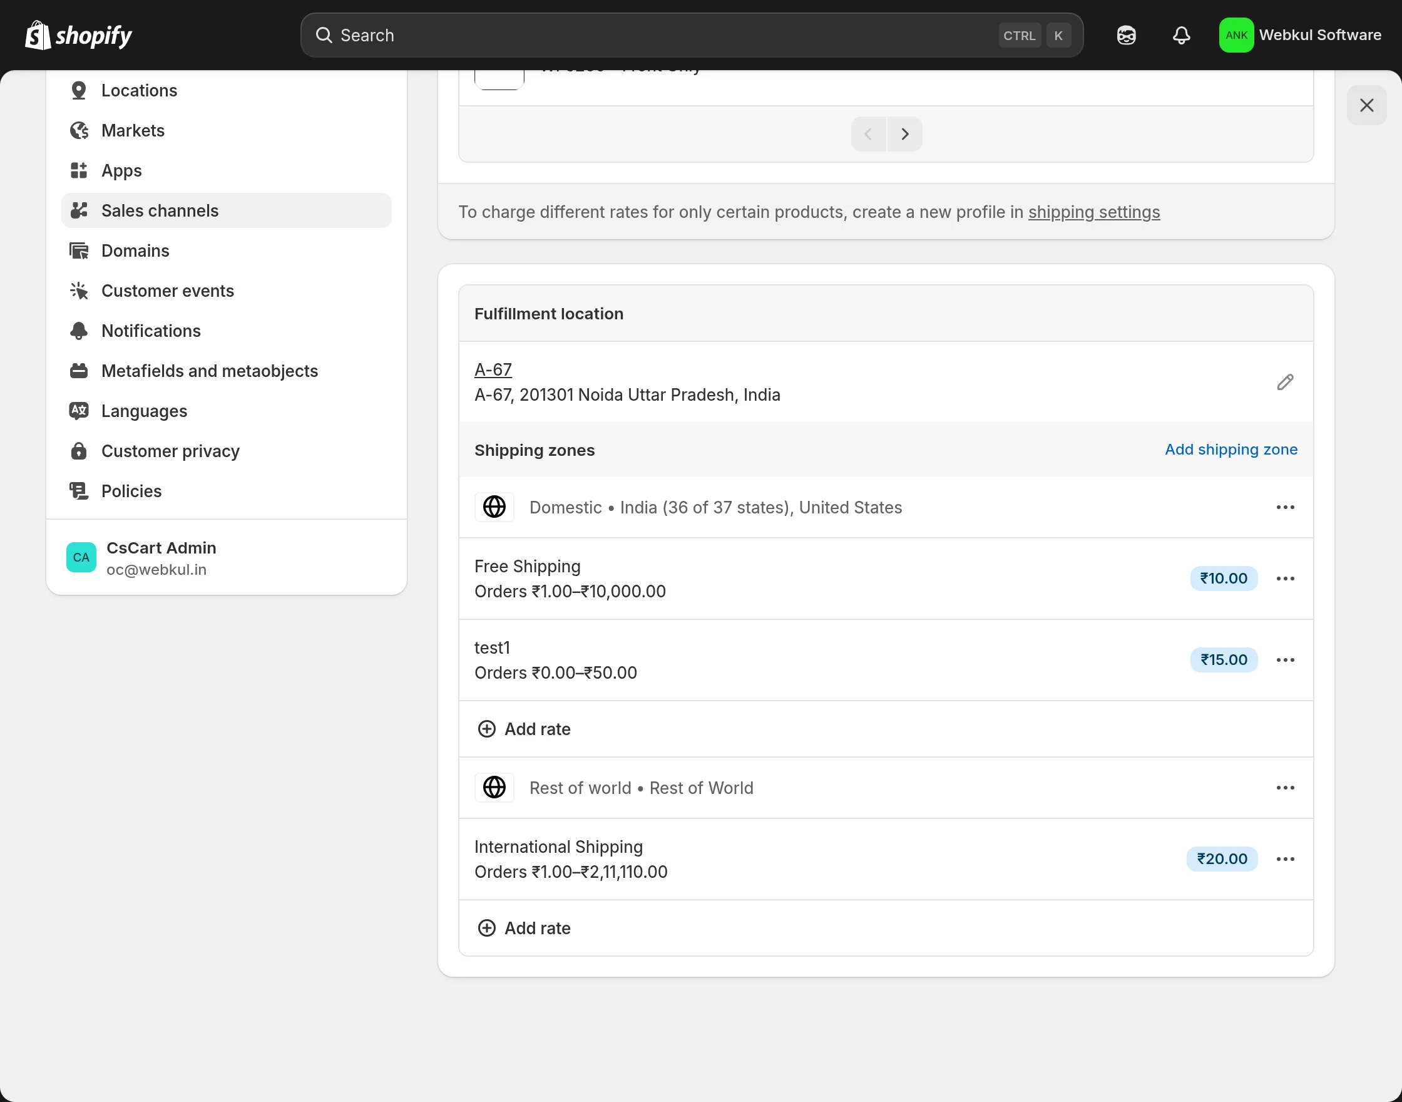Image resolution: width=1402 pixels, height=1102 pixels.
Task: Open options menu for Rest of world zone
Action: tap(1284, 788)
